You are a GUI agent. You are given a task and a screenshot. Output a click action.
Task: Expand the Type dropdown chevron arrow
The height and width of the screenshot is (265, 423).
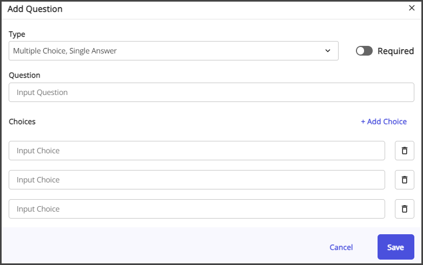[328, 51]
